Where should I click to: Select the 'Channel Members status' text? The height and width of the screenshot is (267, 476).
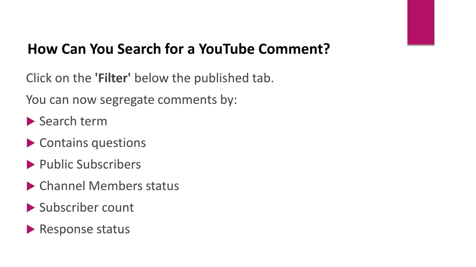coord(109,186)
